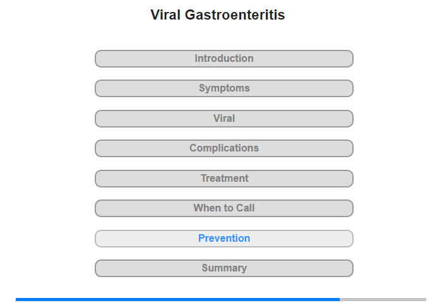442x303 pixels.
Task: Open the Introduction section
Action: click(x=224, y=59)
